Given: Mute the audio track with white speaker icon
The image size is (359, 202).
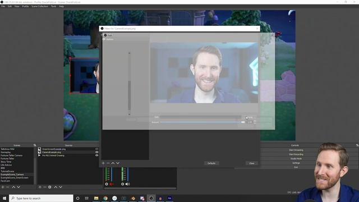Looking at the screenshot, I should (x=127, y=184).
